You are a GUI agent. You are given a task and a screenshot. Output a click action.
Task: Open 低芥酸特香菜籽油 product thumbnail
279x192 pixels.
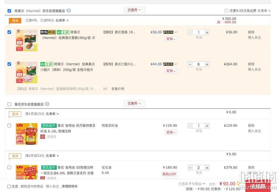[27, 134]
